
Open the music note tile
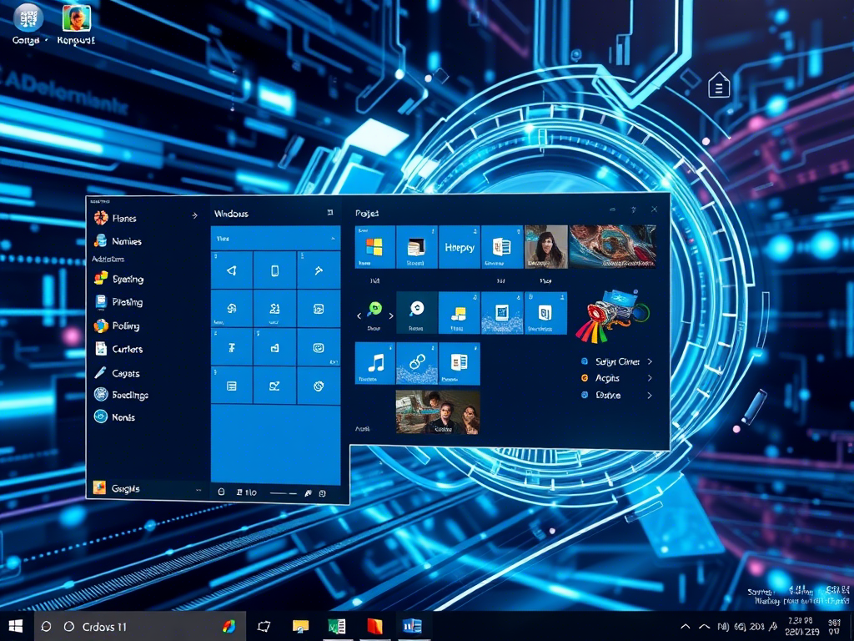tap(374, 364)
